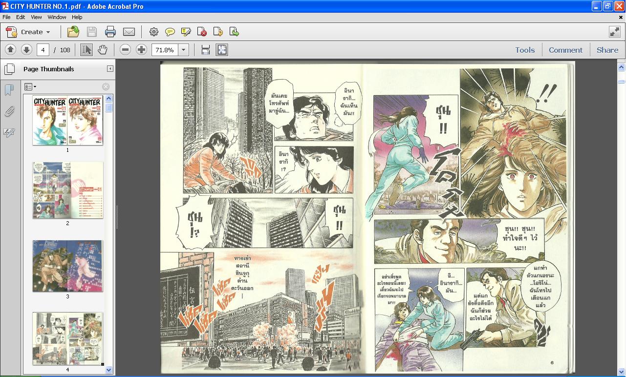Image resolution: width=626 pixels, height=377 pixels.
Task: Open the gear preferences icon in the toolbar
Action: coord(154,32)
